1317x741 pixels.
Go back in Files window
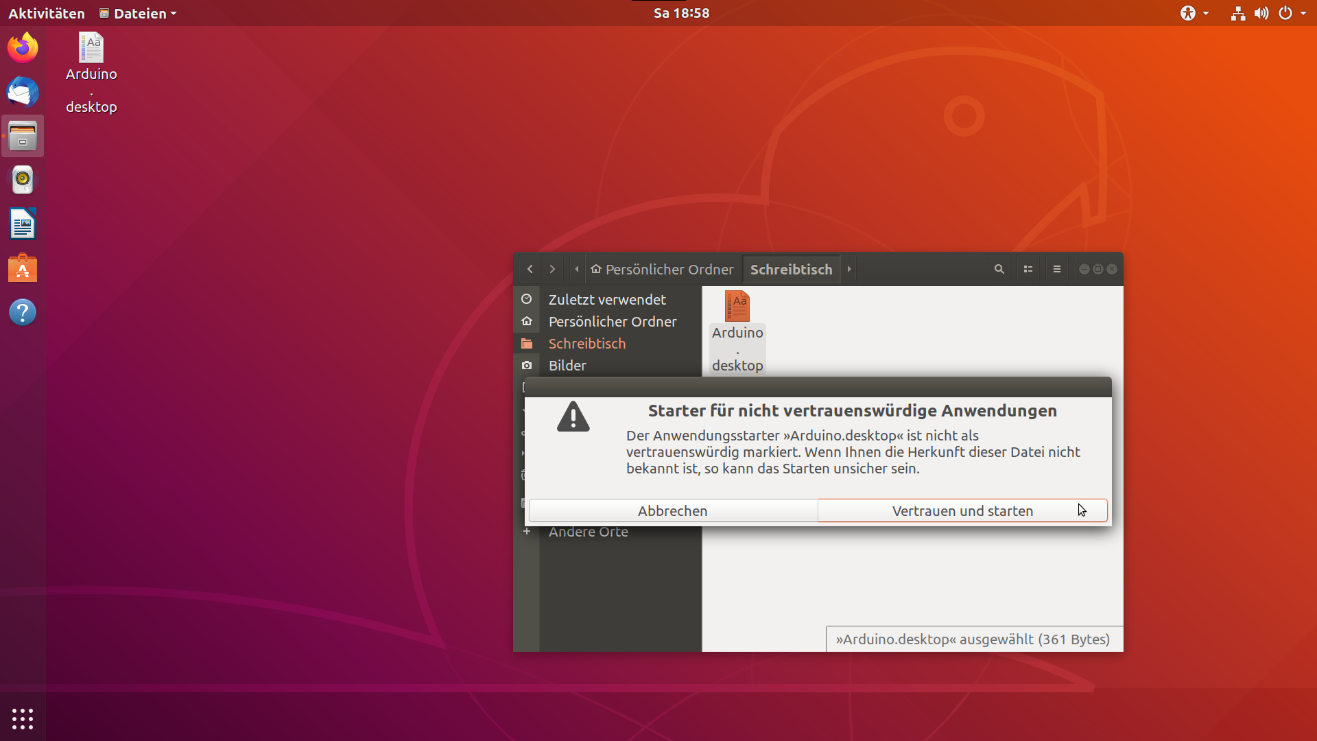(x=530, y=269)
